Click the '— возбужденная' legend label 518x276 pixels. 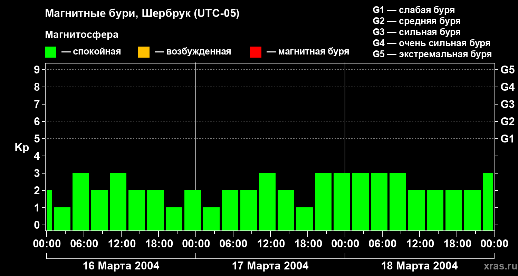[x=193, y=52]
